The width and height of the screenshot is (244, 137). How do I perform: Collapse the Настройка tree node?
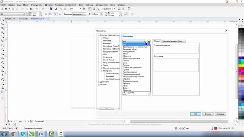coord(101,71)
